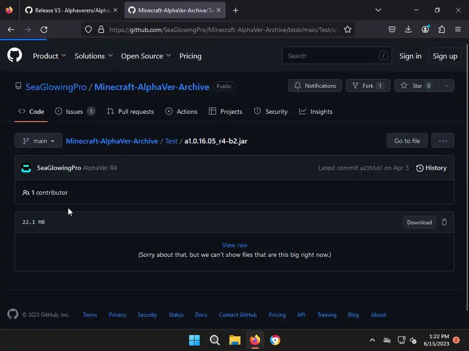Open the main branch selector dropdown
The width and height of the screenshot is (469, 351).
(x=38, y=141)
